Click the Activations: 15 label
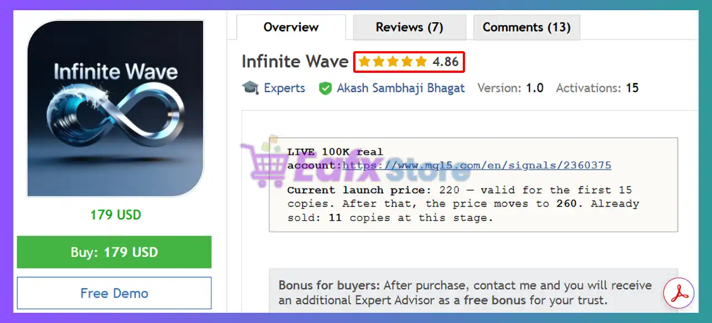The image size is (712, 323). coord(597,88)
